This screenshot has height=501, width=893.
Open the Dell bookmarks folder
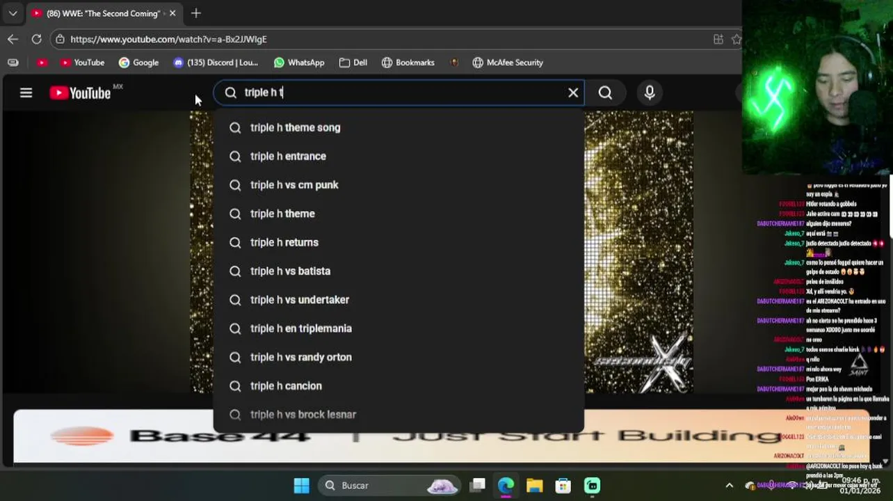[353, 63]
